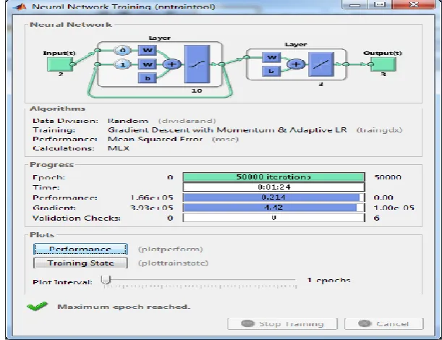Maximize the nntraintool window
Screen dimensions: 442x340
click(379, 4)
